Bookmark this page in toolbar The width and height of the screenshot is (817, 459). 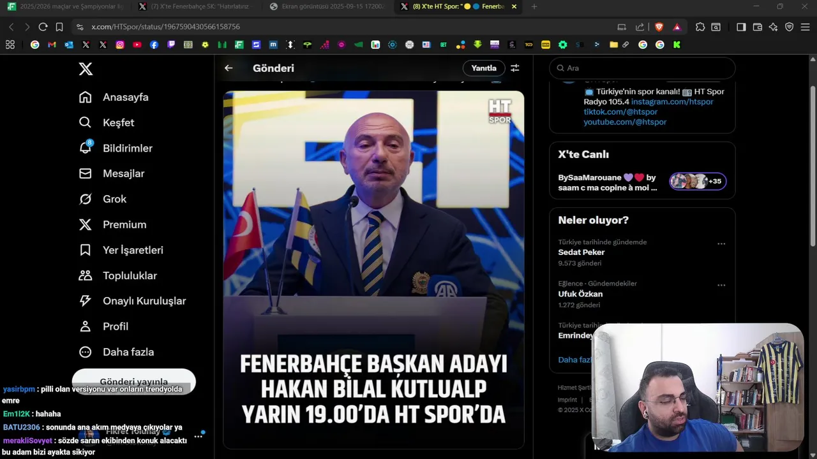tap(59, 27)
